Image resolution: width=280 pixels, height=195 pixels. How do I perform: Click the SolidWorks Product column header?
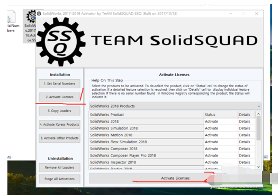point(147,115)
